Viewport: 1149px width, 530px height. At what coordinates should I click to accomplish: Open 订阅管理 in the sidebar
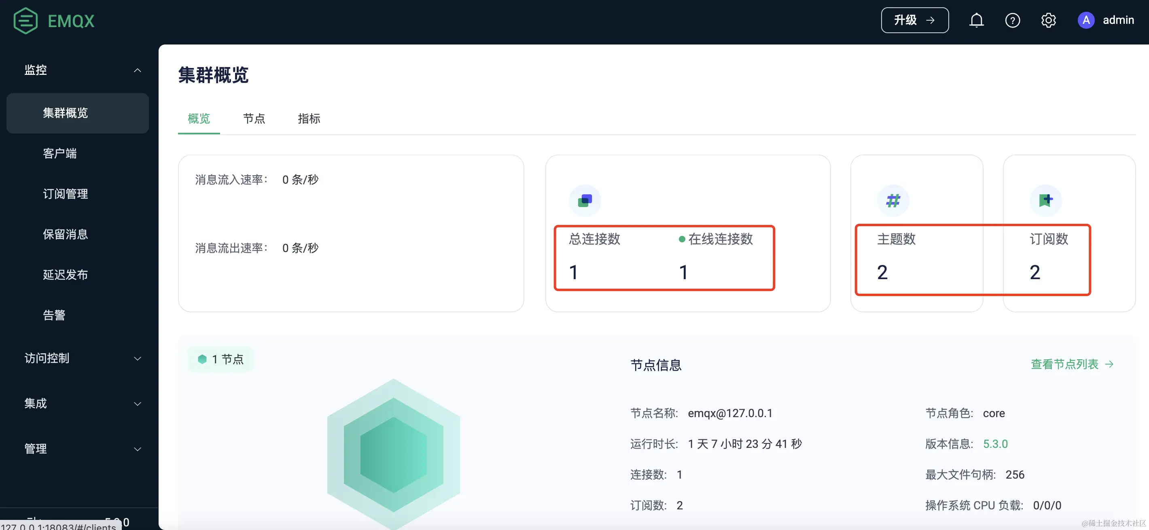tap(65, 194)
